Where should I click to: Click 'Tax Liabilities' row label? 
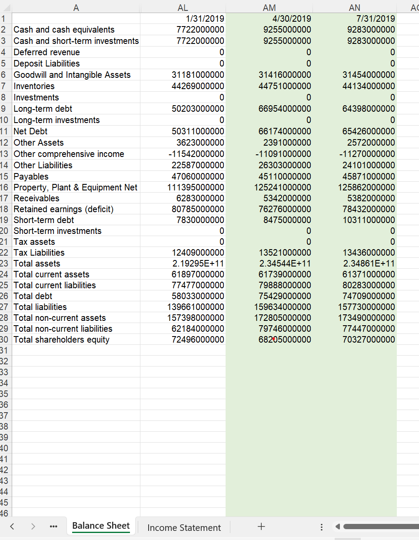point(39,253)
